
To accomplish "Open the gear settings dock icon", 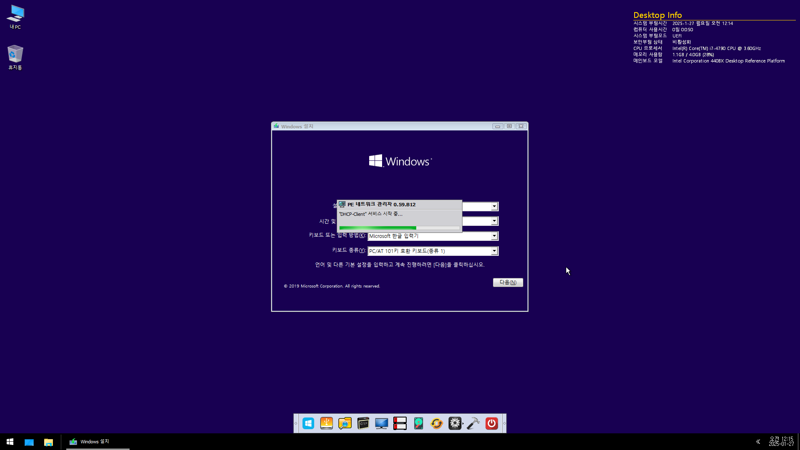I will click(x=455, y=423).
